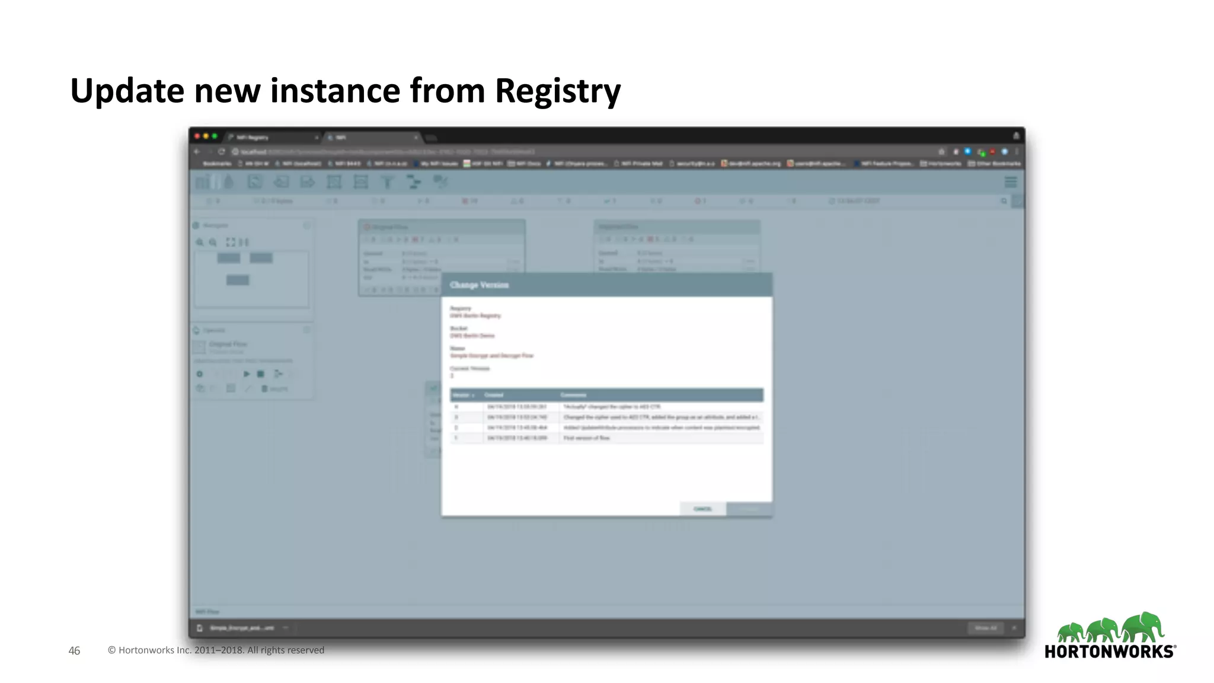Click the create template icon in Operate panel
1214x683 pixels.
point(277,374)
